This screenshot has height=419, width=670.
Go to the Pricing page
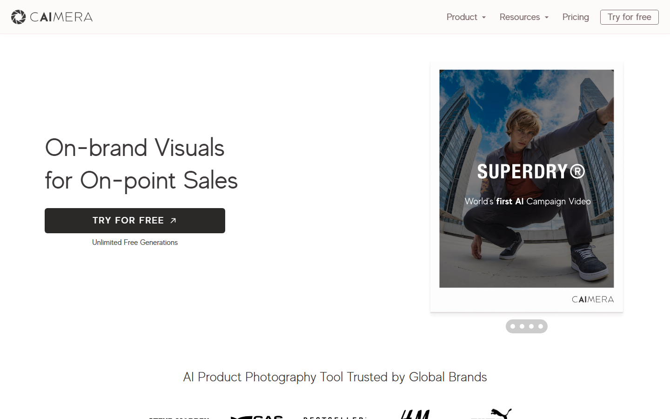click(576, 17)
